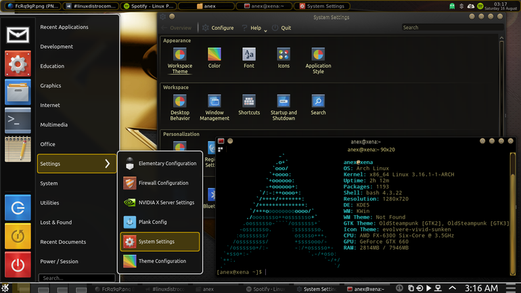Select Spotify entry in bottom taskbar
The width and height of the screenshot is (521, 293).
click(265, 289)
